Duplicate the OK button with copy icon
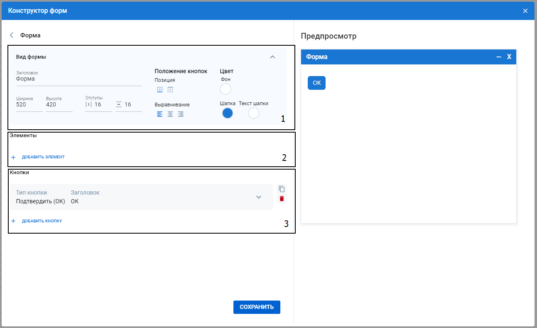Screen dimensions: 537x328 282,189
